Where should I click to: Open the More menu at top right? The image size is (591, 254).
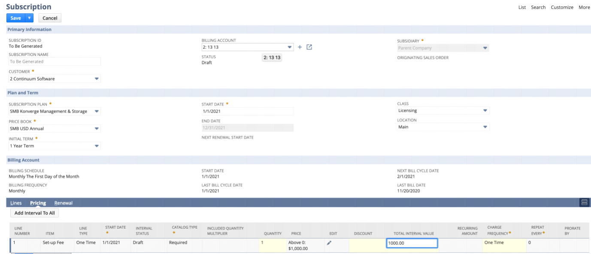point(584,7)
